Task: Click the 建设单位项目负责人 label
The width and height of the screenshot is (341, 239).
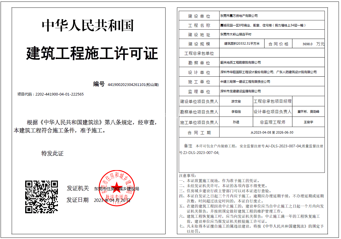Action: click(199, 102)
